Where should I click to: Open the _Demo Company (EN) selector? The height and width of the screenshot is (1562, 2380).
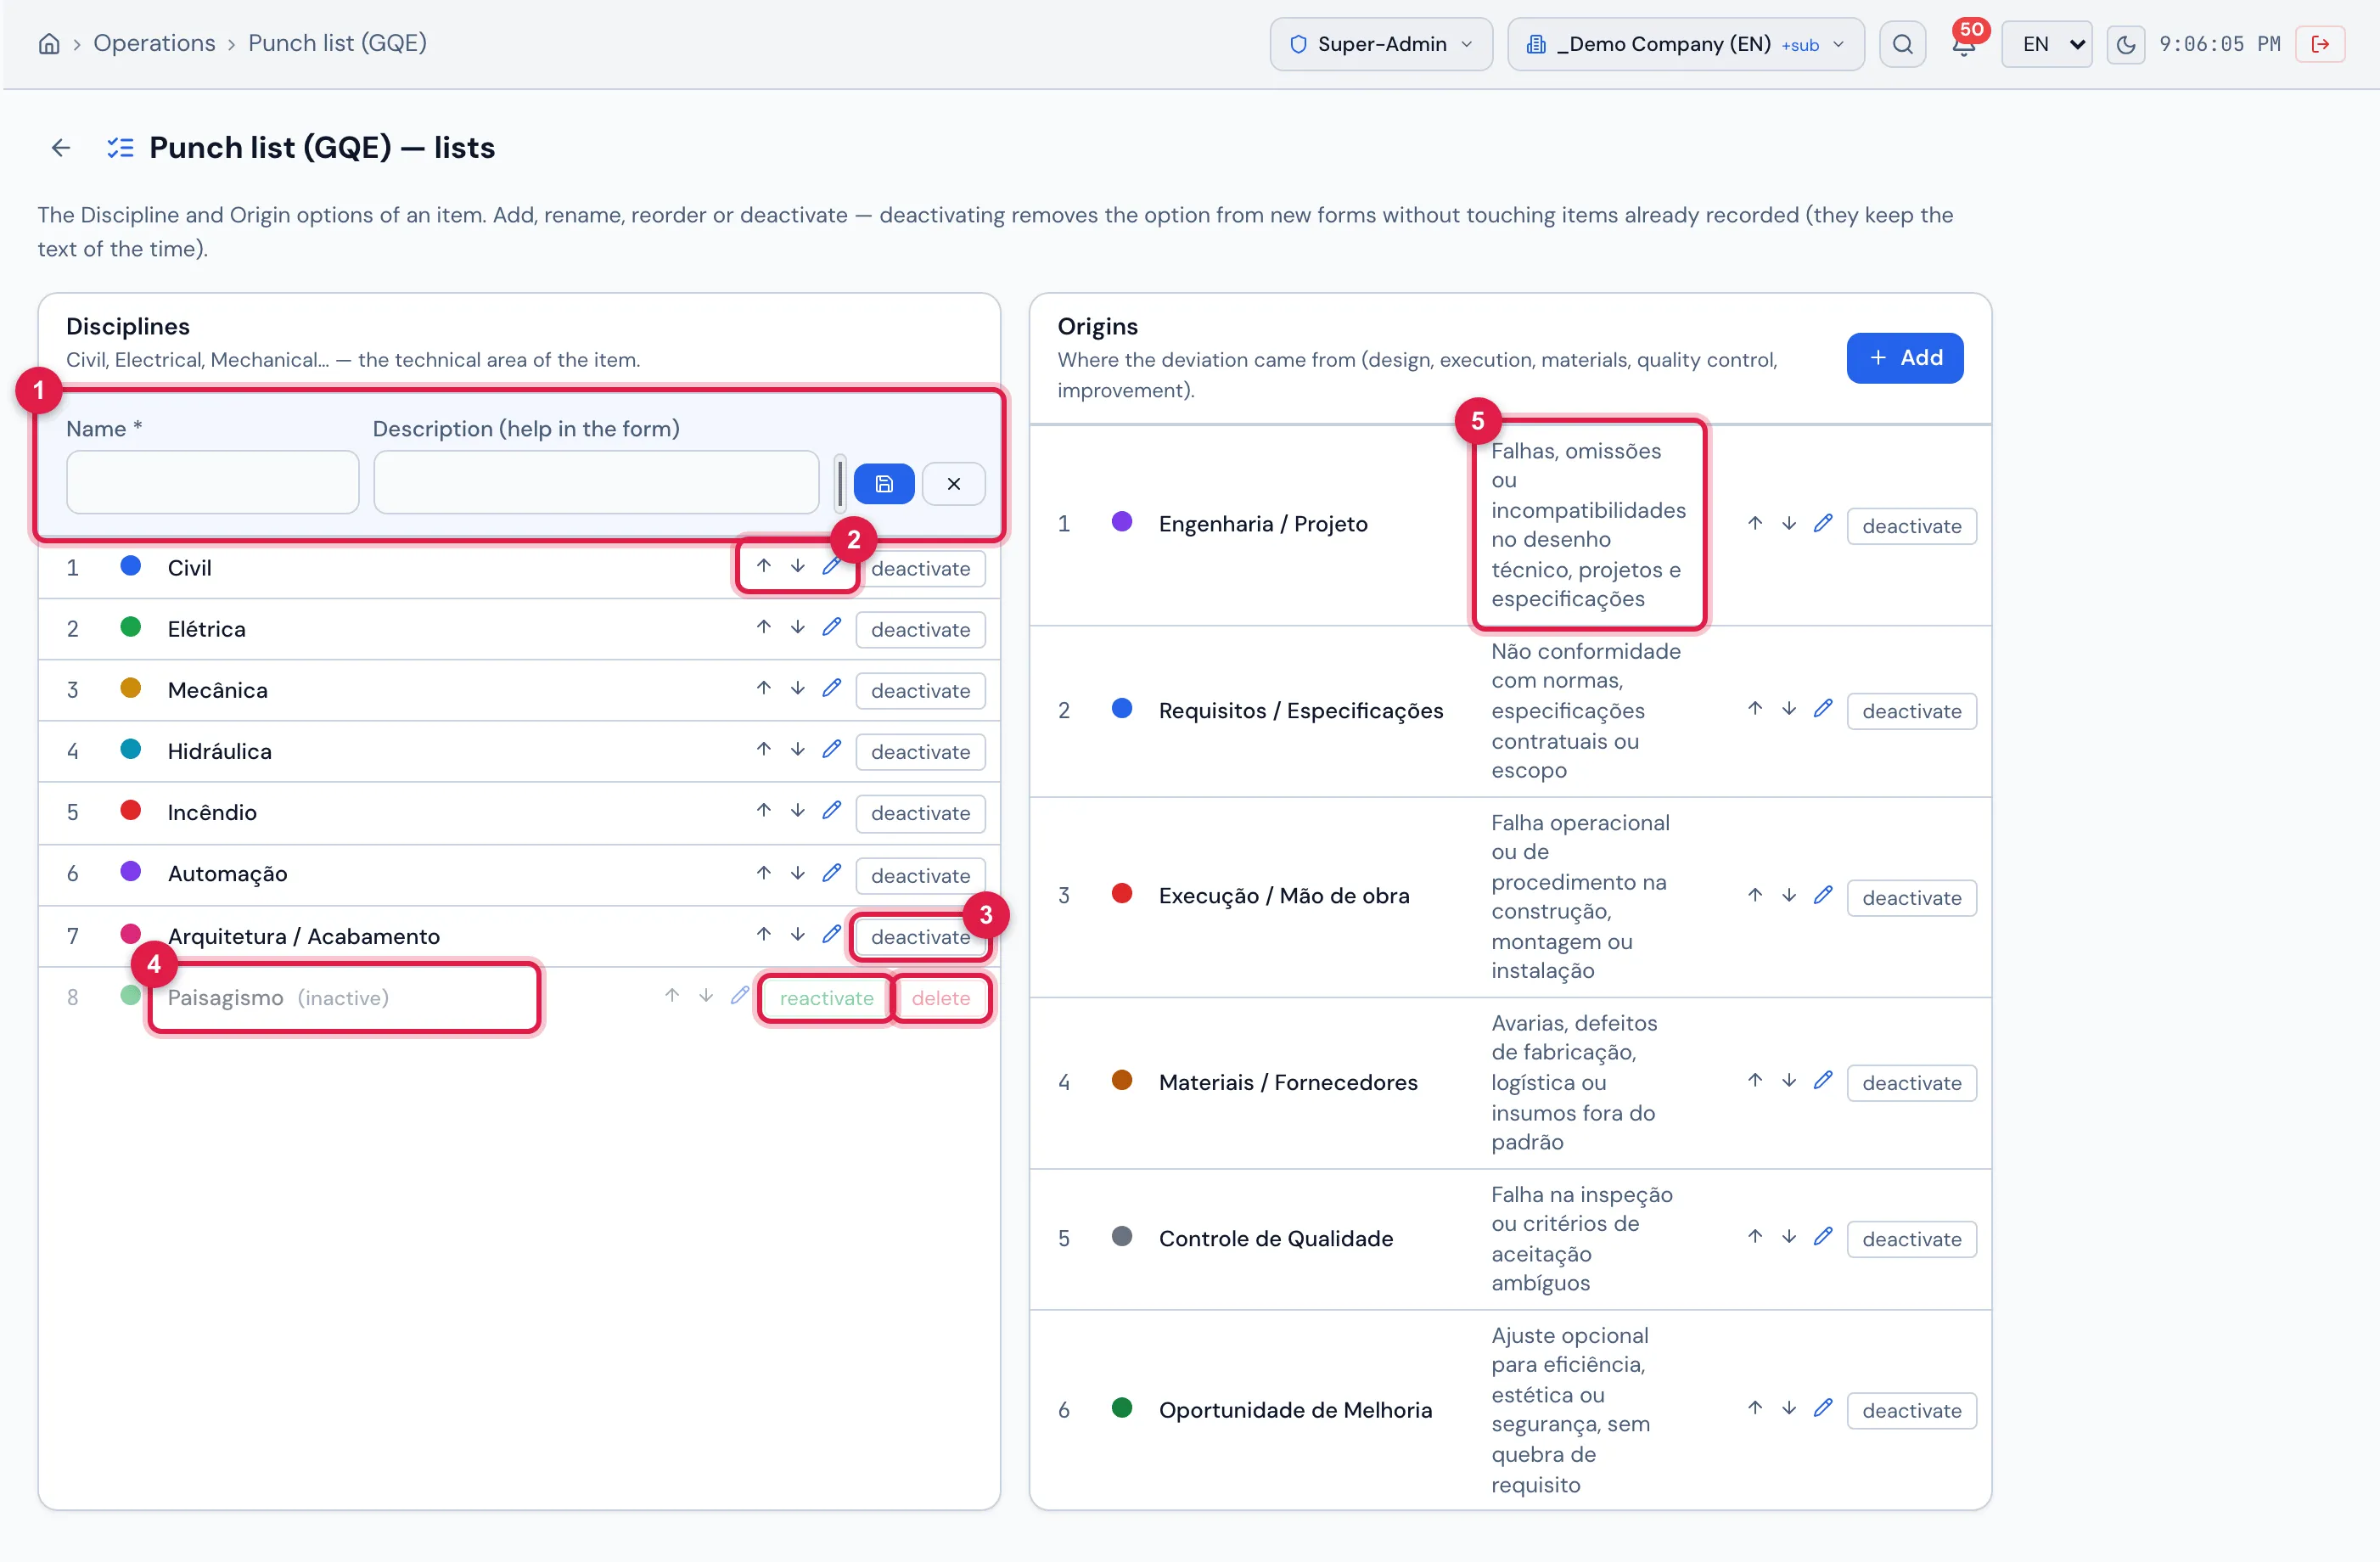(x=1685, y=44)
